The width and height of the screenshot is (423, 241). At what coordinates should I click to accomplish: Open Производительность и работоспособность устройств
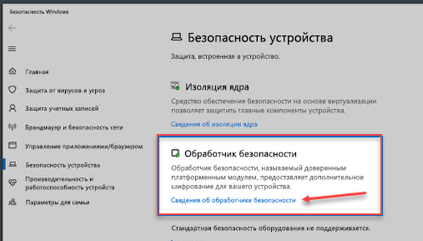tap(70, 183)
